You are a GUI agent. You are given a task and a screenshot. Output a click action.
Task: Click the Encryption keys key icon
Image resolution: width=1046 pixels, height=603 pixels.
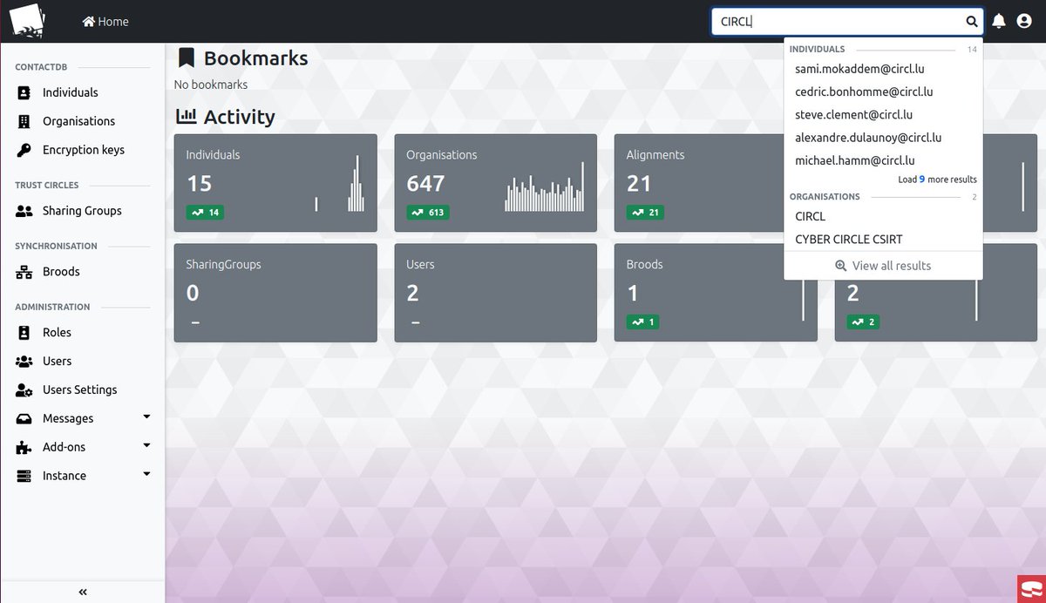coord(24,150)
